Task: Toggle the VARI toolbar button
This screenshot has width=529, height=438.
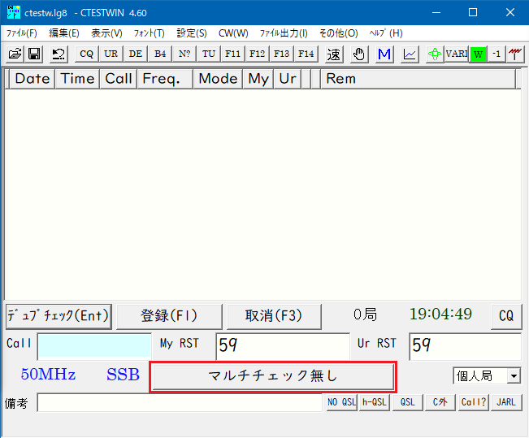Action: (x=457, y=54)
